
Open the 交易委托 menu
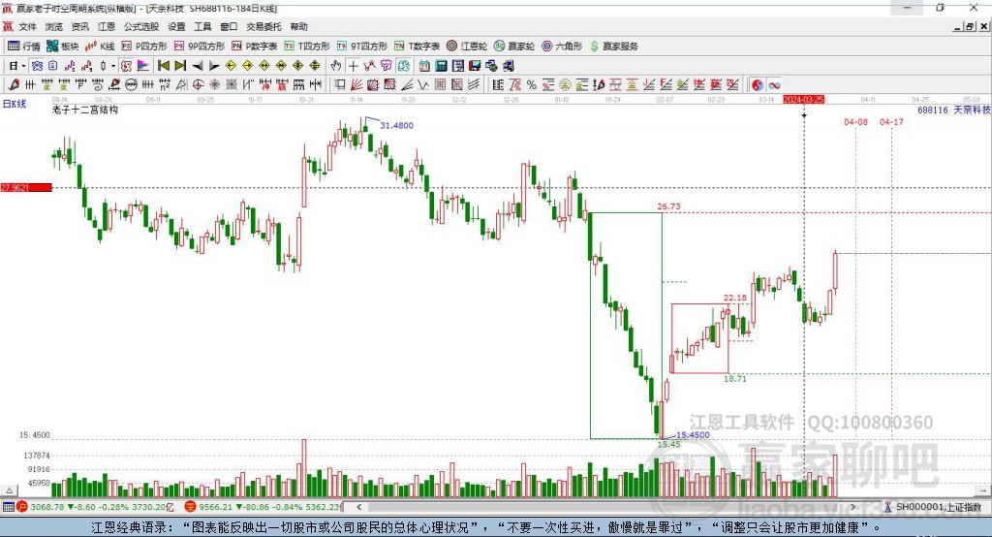263,26
